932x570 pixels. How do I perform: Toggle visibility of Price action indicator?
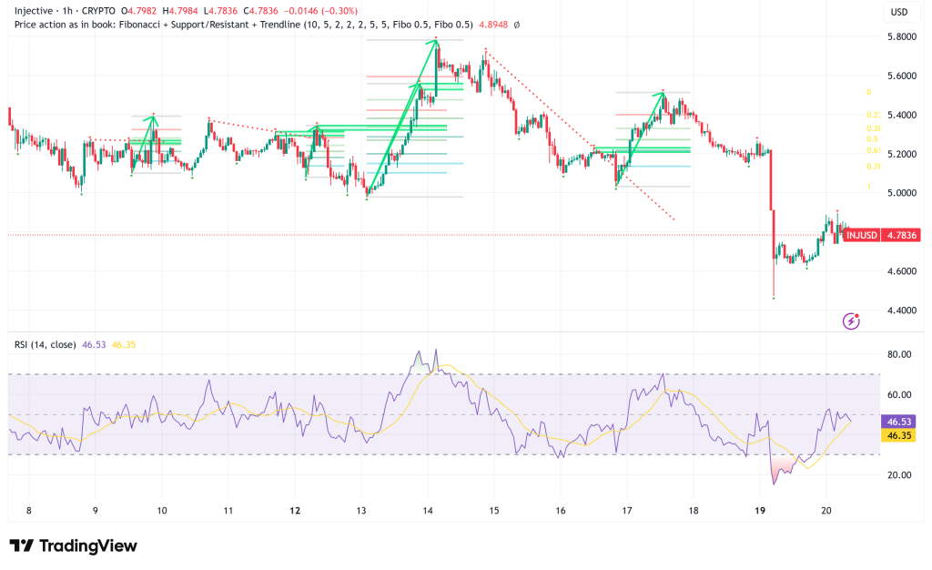(x=64, y=26)
